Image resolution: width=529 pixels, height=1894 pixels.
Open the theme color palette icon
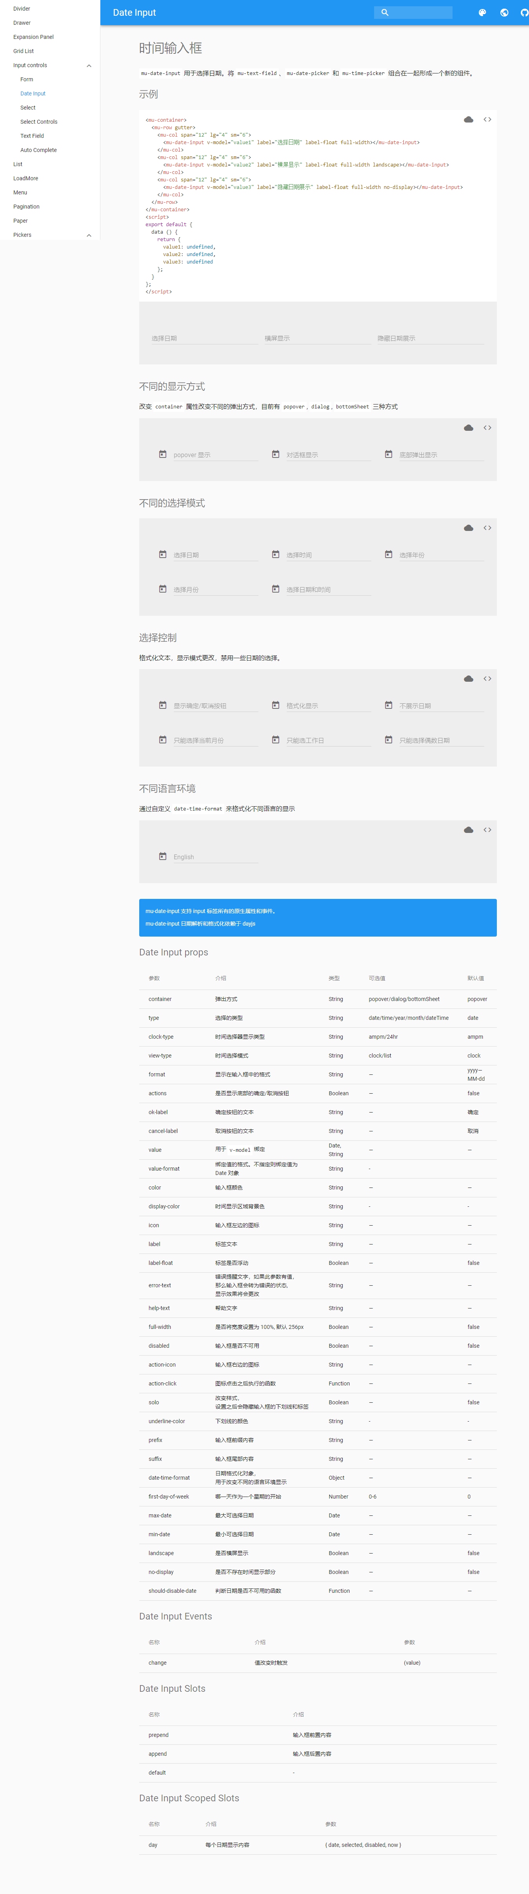[x=482, y=13]
